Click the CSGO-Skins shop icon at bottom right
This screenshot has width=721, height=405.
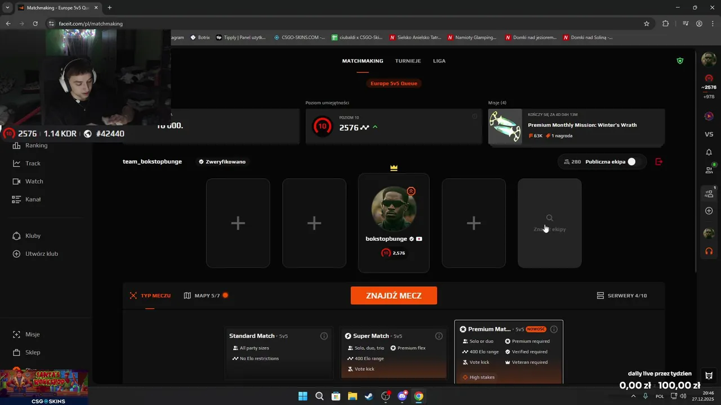(x=709, y=375)
